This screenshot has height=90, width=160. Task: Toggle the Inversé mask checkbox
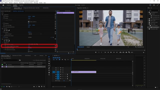[x=28, y=51]
